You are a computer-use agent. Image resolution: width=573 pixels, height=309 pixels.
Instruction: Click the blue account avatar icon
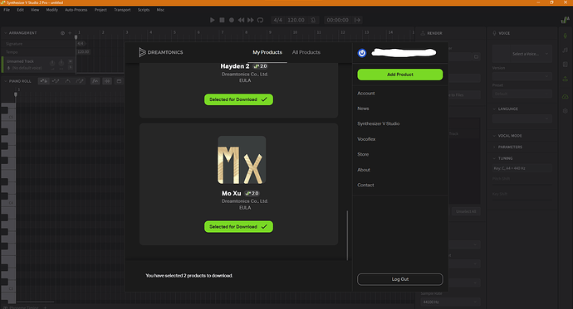362,53
